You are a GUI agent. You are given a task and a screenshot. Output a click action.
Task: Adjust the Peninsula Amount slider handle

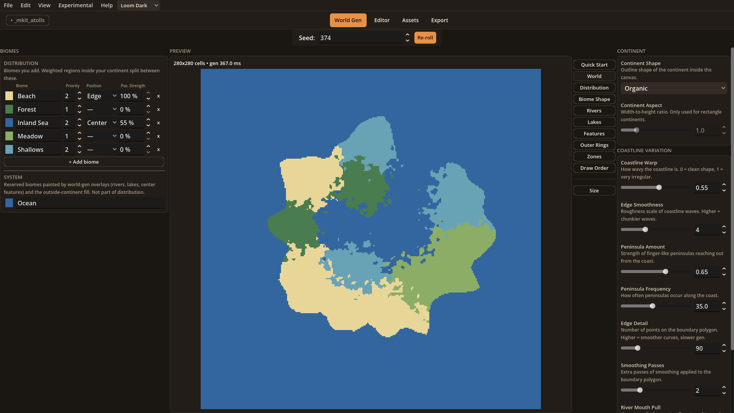666,272
